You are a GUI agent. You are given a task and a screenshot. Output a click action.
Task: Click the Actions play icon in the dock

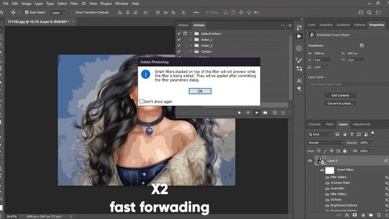coord(299,36)
